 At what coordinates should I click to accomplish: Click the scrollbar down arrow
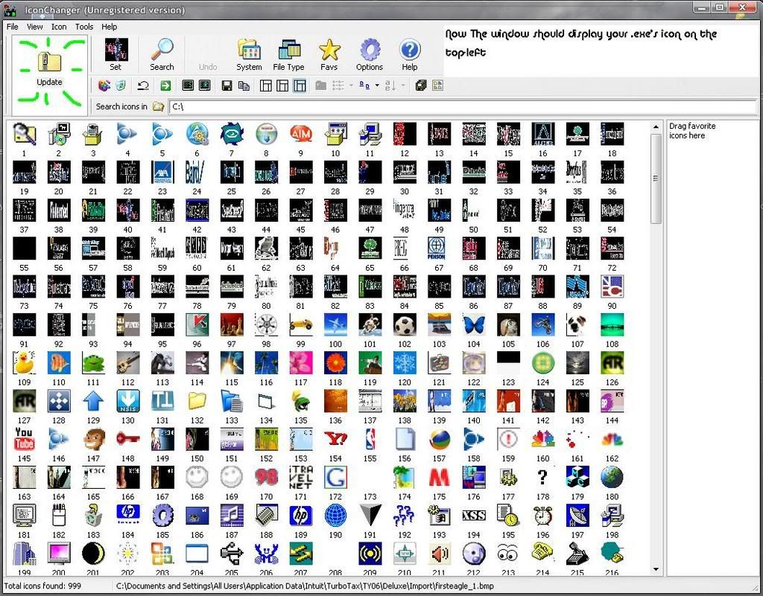656,569
